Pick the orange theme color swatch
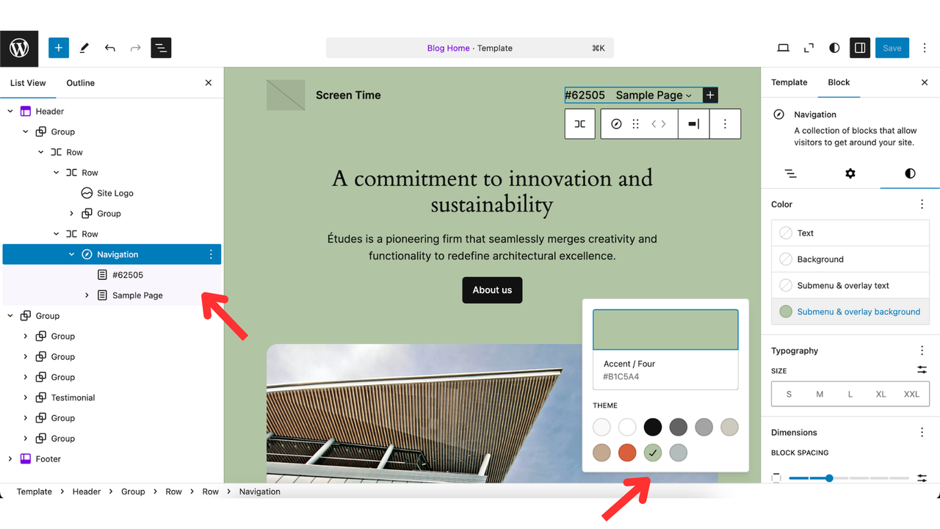 click(627, 453)
